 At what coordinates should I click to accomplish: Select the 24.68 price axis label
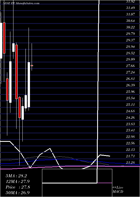pos(131,111)
